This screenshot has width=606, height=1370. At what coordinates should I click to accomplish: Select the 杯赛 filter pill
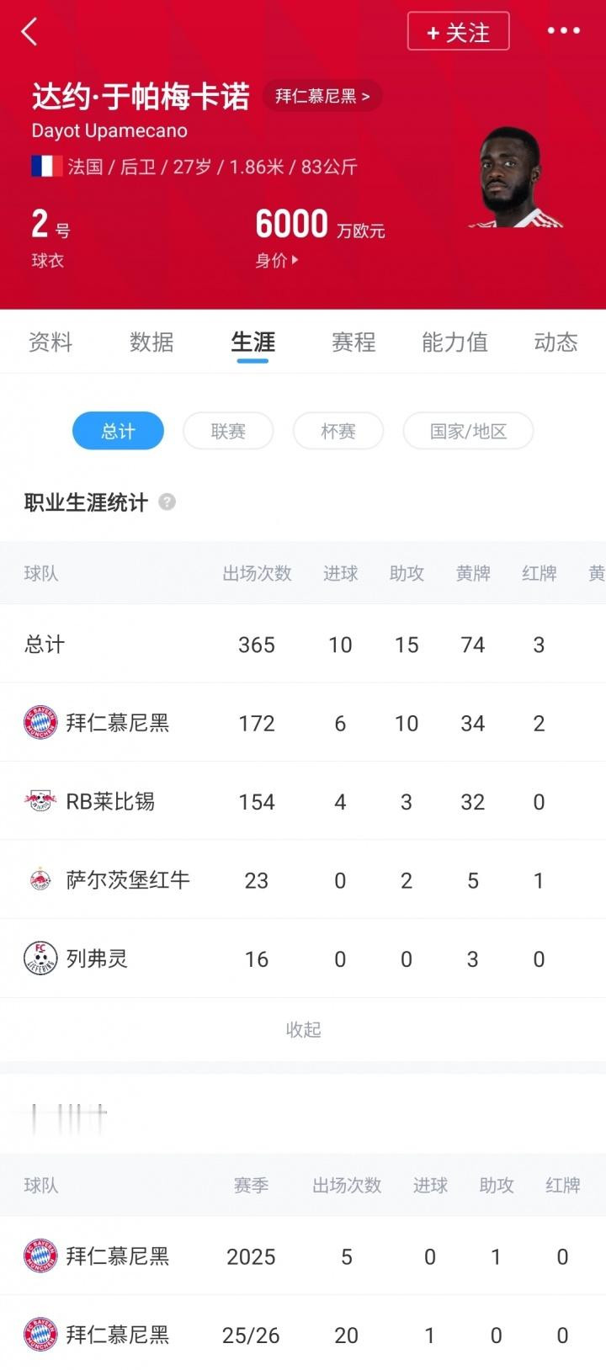coord(338,431)
